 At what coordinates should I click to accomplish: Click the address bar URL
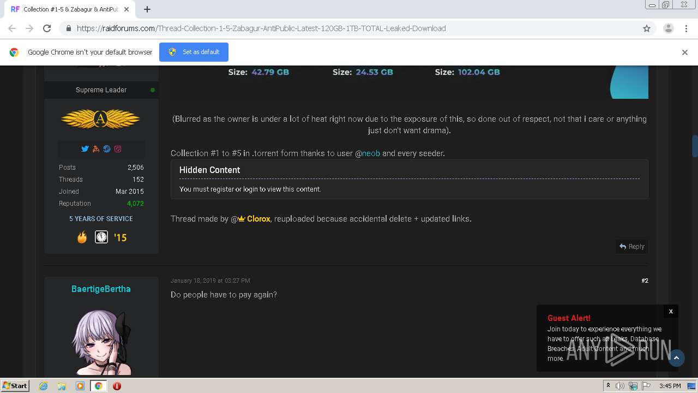tap(261, 28)
